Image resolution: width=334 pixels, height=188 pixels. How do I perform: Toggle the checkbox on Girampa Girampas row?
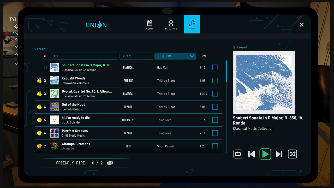pyautogui.click(x=215, y=146)
